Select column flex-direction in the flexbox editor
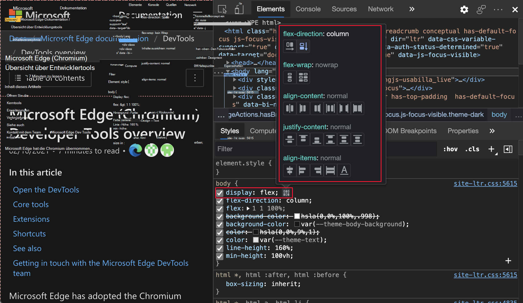Viewport: 523px width, 303px height. click(x=303, y=46)
